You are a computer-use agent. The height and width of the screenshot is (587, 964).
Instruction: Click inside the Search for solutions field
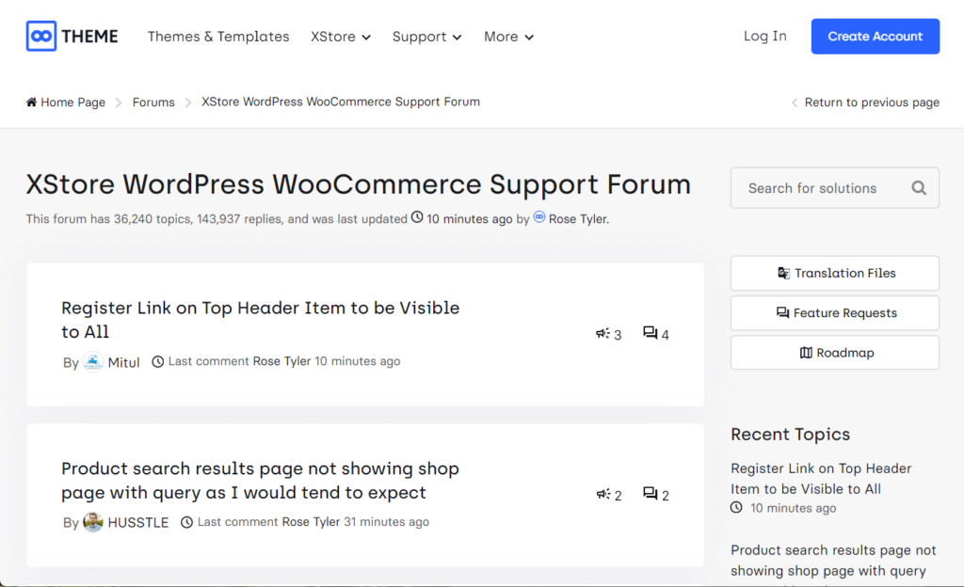[x=819, y=188]
